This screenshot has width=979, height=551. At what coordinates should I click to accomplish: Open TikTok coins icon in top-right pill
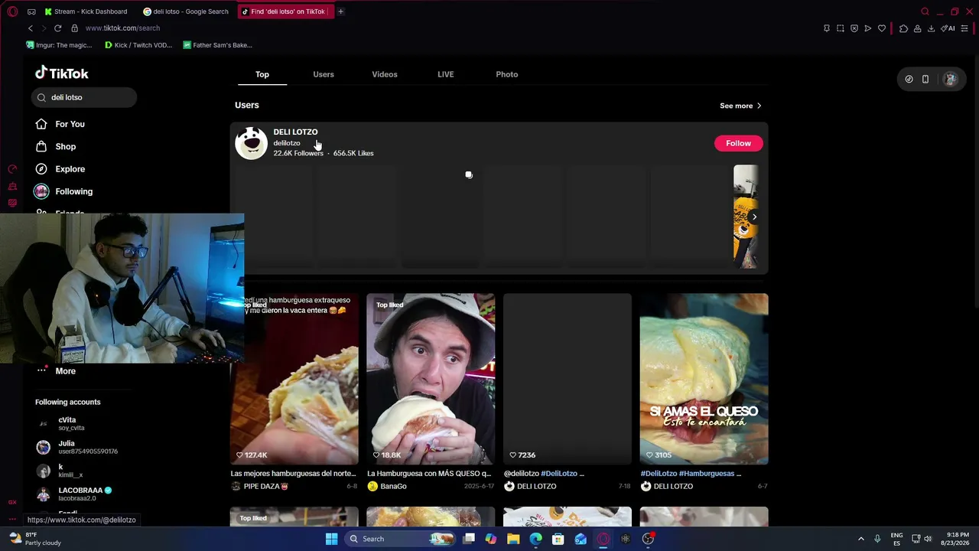click(x=909, y=79)
